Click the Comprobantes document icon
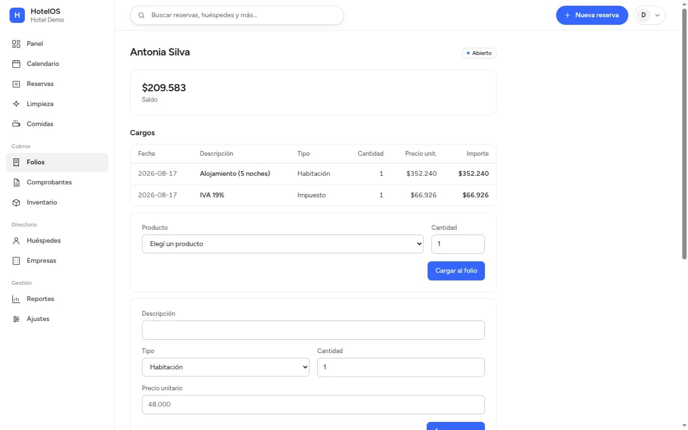This screenshot has height=430, width=688. tap(16, 183)
